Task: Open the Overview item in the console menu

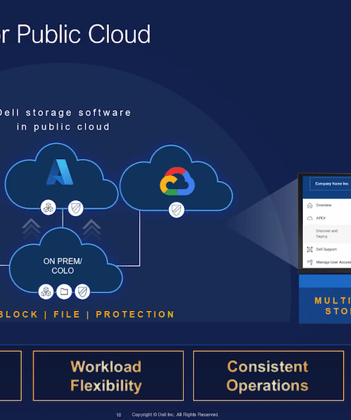Action: tap(324, 205)
